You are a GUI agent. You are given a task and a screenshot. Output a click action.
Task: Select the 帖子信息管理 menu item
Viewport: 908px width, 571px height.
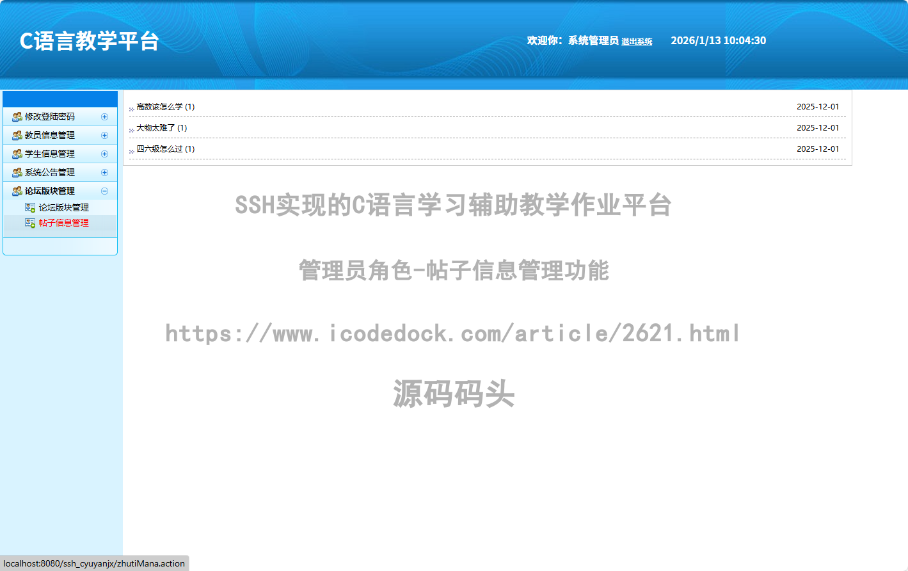click(64, 223)
